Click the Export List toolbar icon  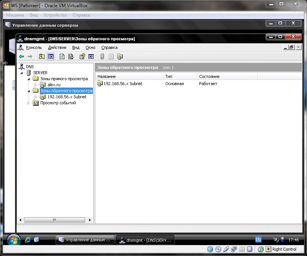click(x=71, y=56)
